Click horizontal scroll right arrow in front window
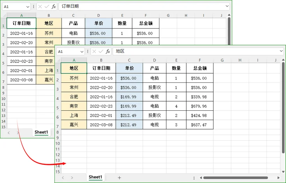Image resolution: width=286 pixels, height=183 pixels. tap(278, 178)
